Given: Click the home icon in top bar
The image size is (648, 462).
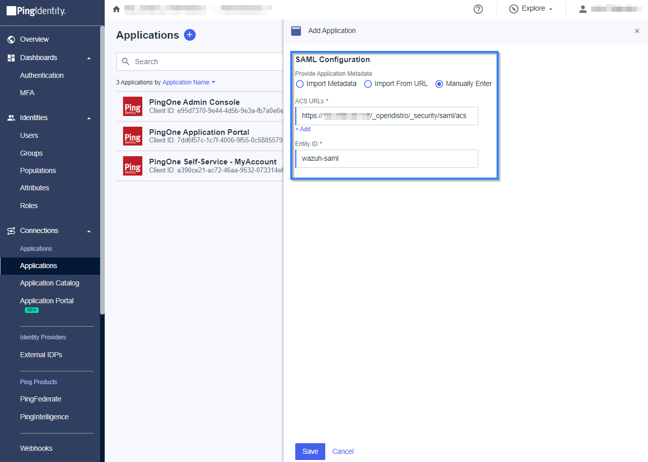Looking at the screenshot, I should coord(116,9).
